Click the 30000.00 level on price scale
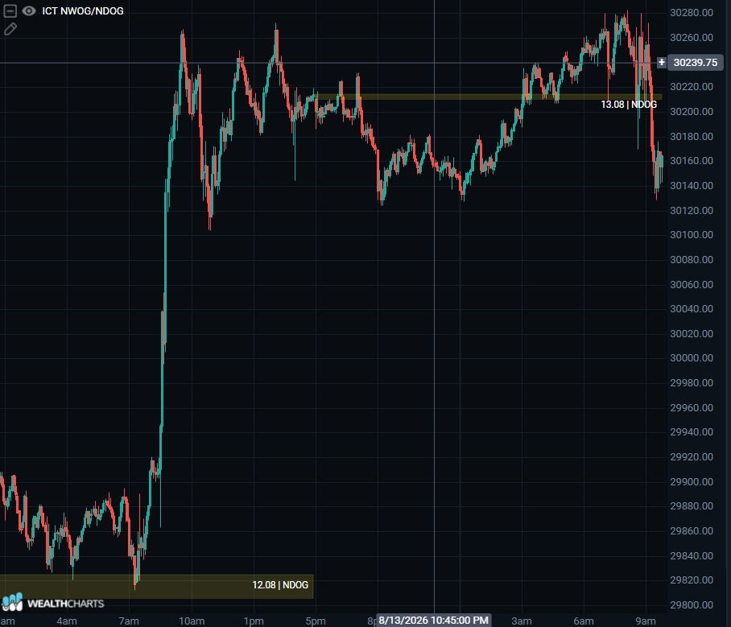Image resolution: width=731 pixels, height=627 pixels. 692,358
